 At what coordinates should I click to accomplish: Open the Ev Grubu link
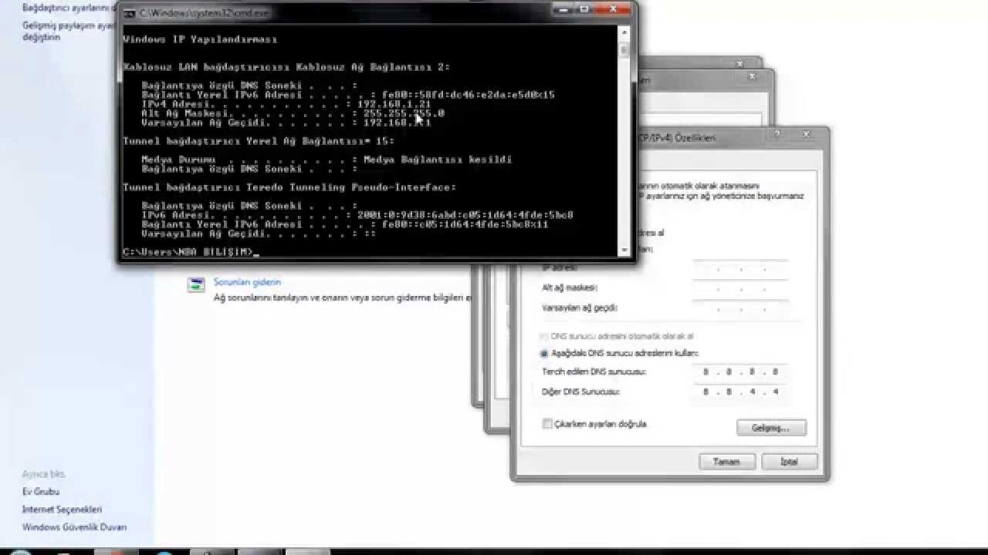(41, 492)
